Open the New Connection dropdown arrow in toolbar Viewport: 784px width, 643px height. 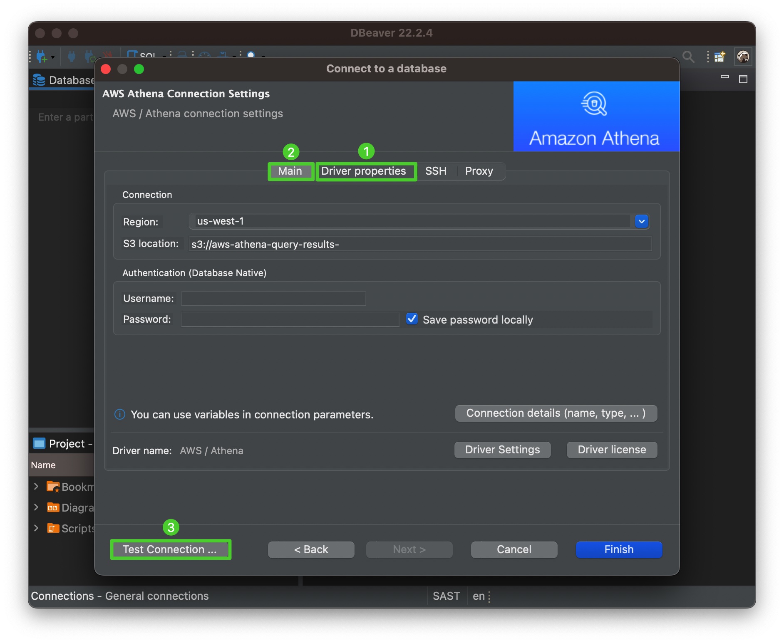click(x=53, y=57)
